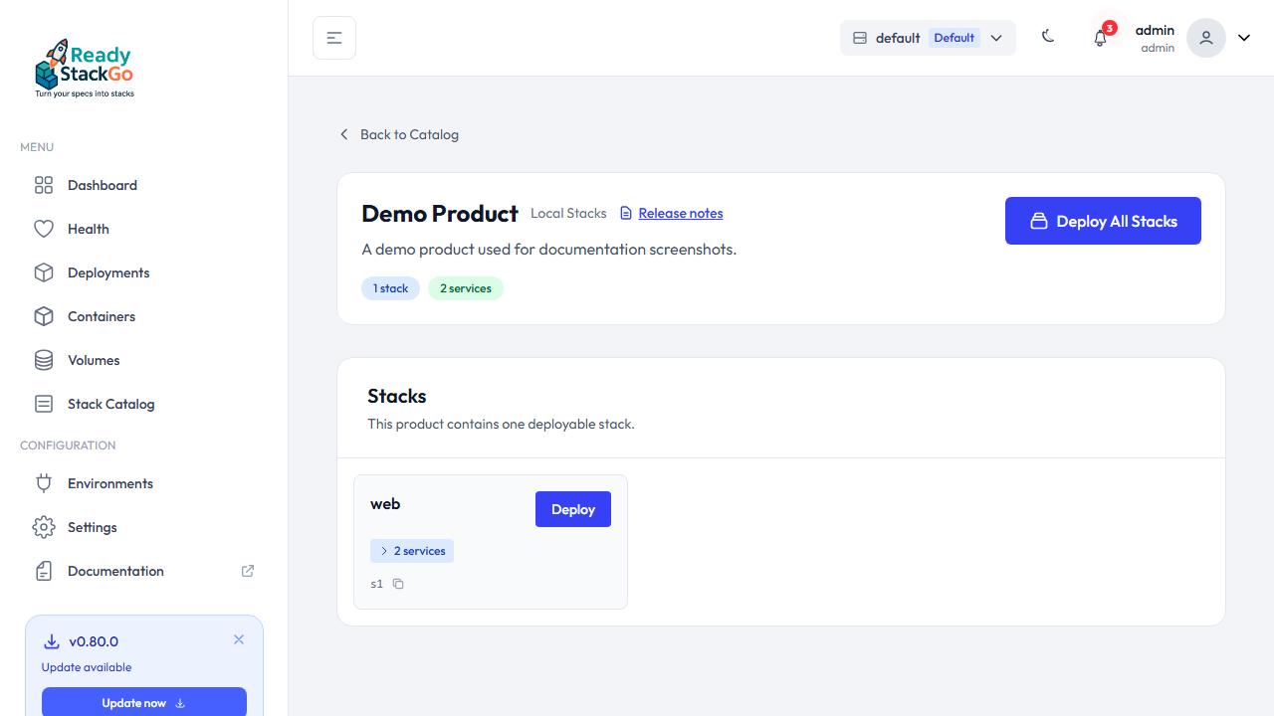Click the Local Stacks source label

pyautogui.click(x=568, y=213)
